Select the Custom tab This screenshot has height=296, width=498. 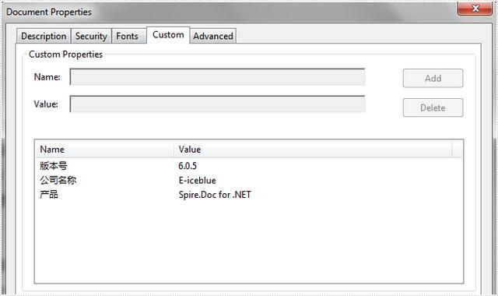pyautogui.click(x=168, y=35)
